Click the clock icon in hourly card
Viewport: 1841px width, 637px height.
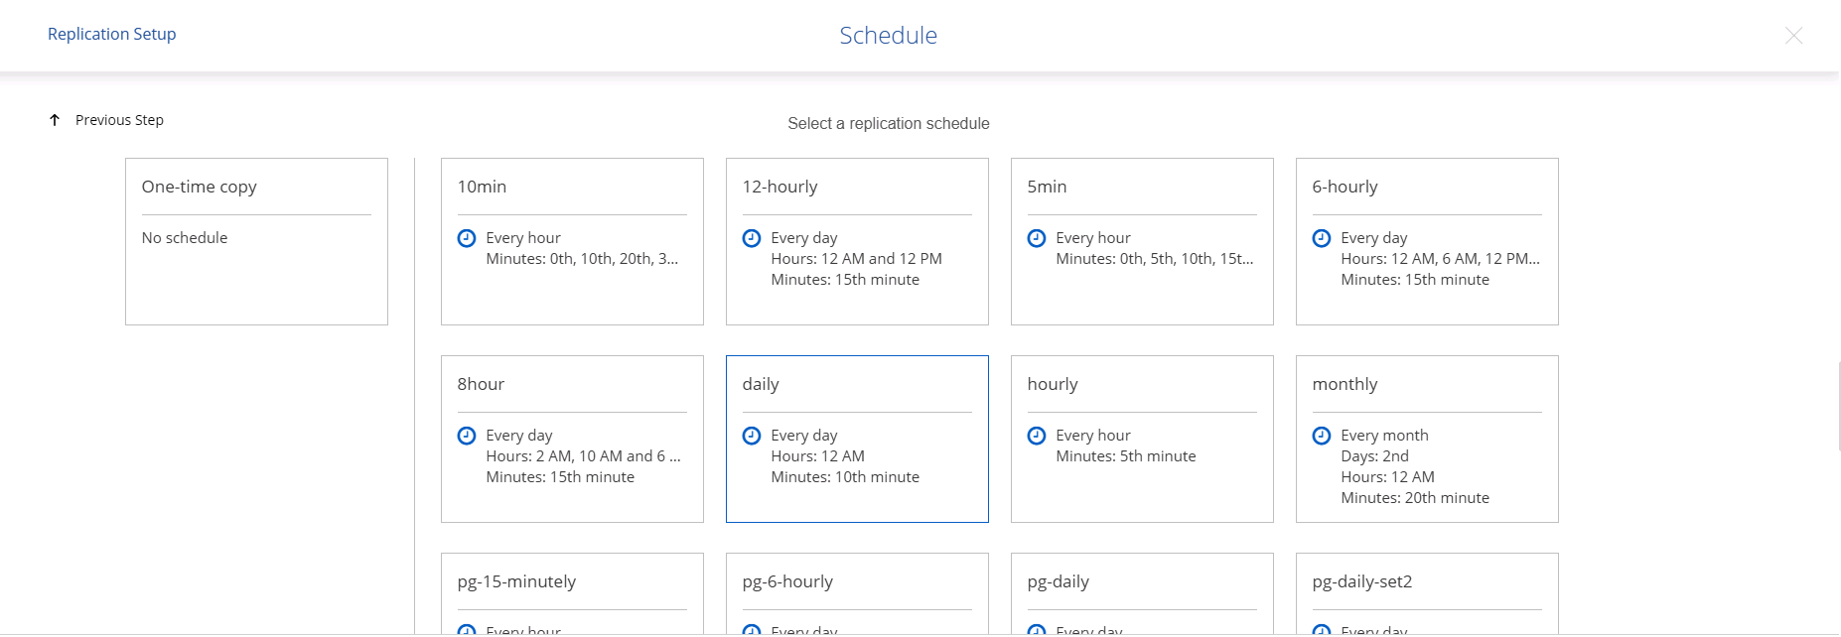[1037, 436]
